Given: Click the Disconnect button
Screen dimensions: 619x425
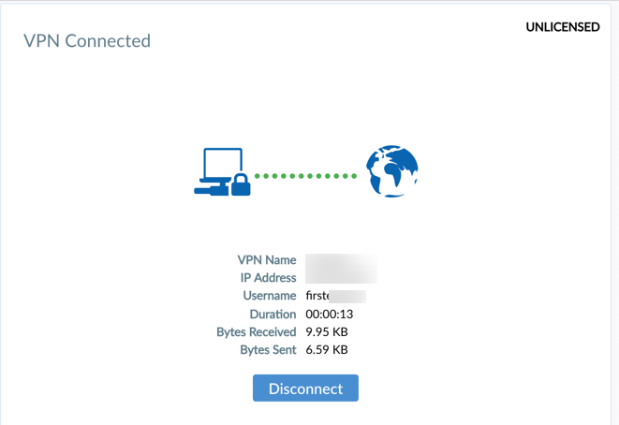Looking at the screenshot, I should coord(305,388).
